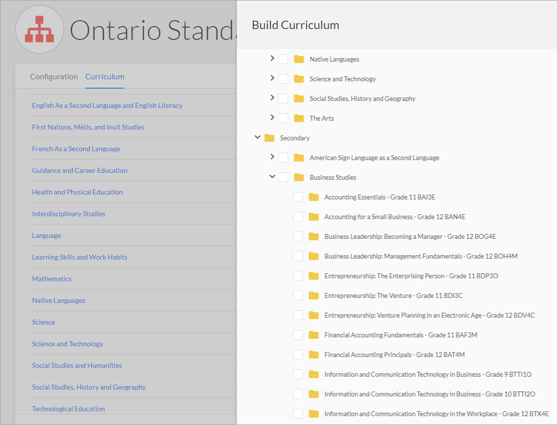Click the Workplace BTX4E folder icon
The height and width of the screenshot is (425, 558).
pos(314,414)
